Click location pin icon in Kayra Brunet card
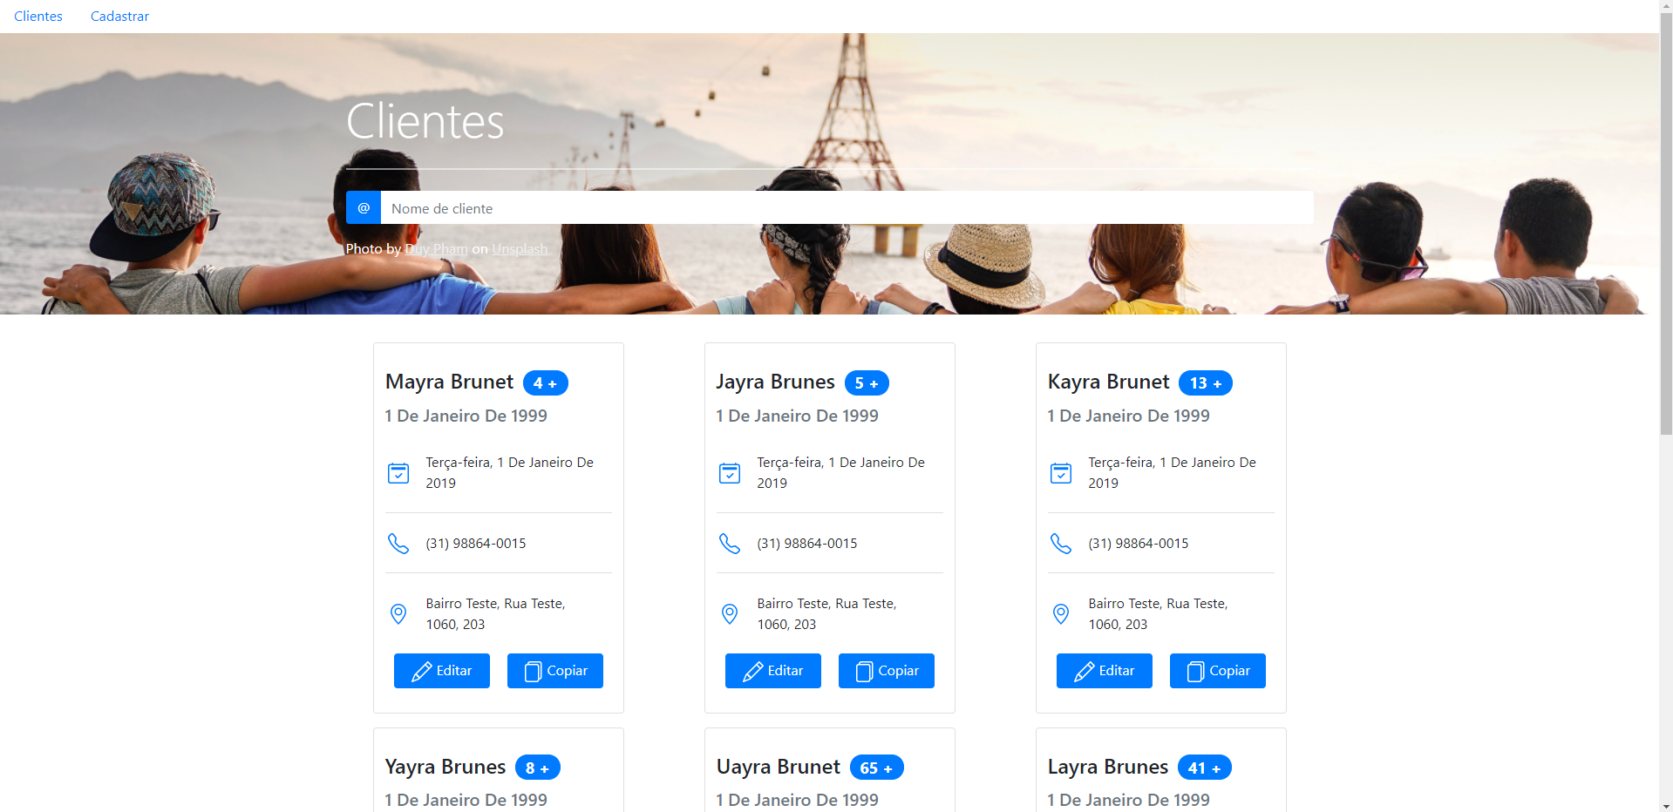 tap(1061, 614)
